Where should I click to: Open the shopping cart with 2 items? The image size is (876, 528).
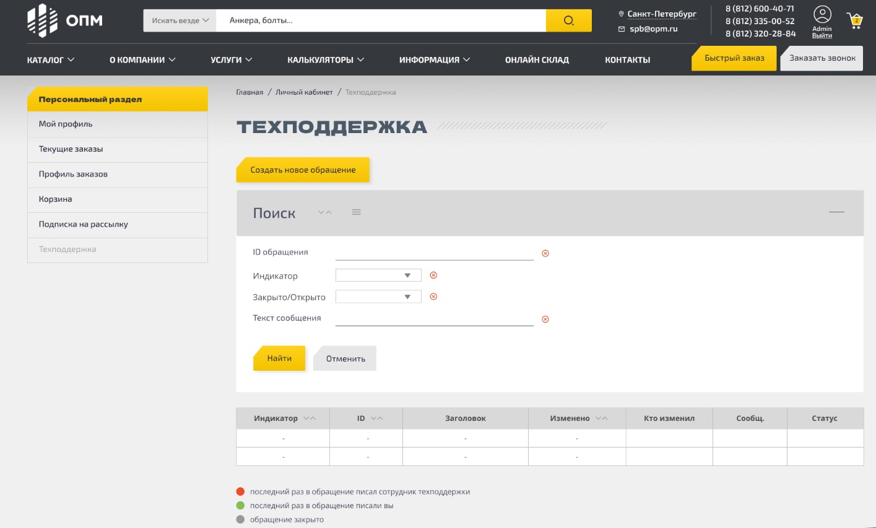tap(854, 19)
